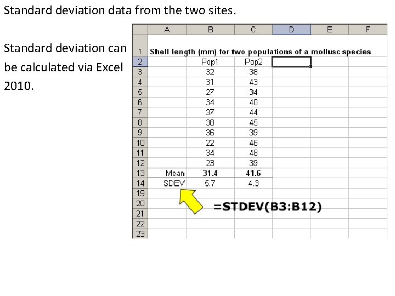Click the fill handle of cell D2
The height and width of the screenshot is (296, 395).
point(311,66)
